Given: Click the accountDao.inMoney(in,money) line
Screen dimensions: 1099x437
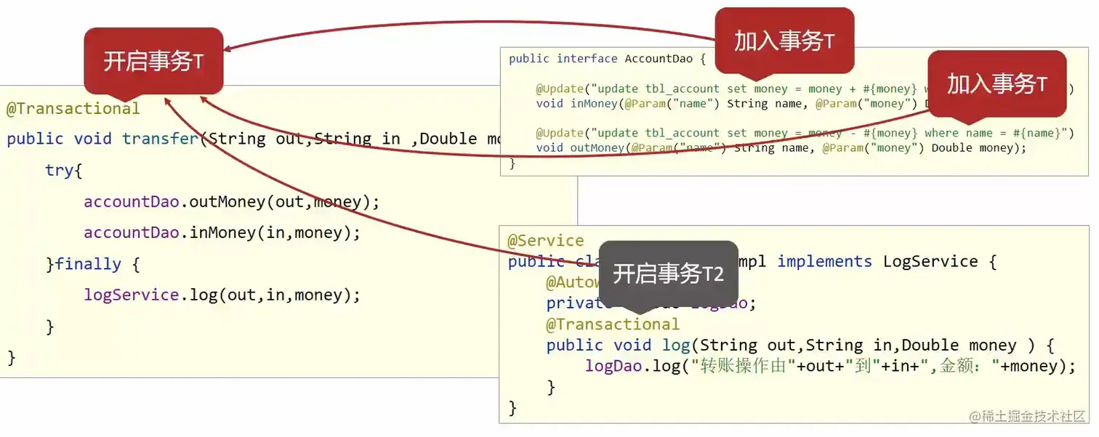Looking at the screenshot, I should pyautogui.click(x=222, y=232).
